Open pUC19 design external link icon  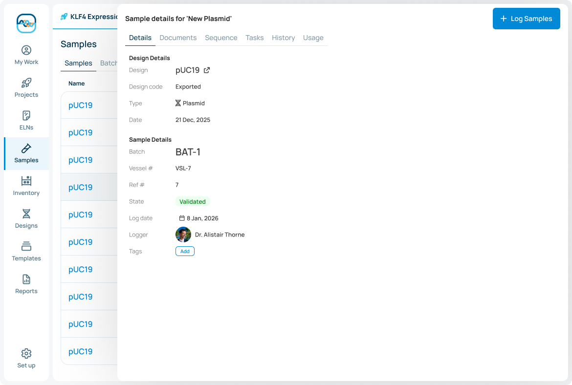click(207, 70)
